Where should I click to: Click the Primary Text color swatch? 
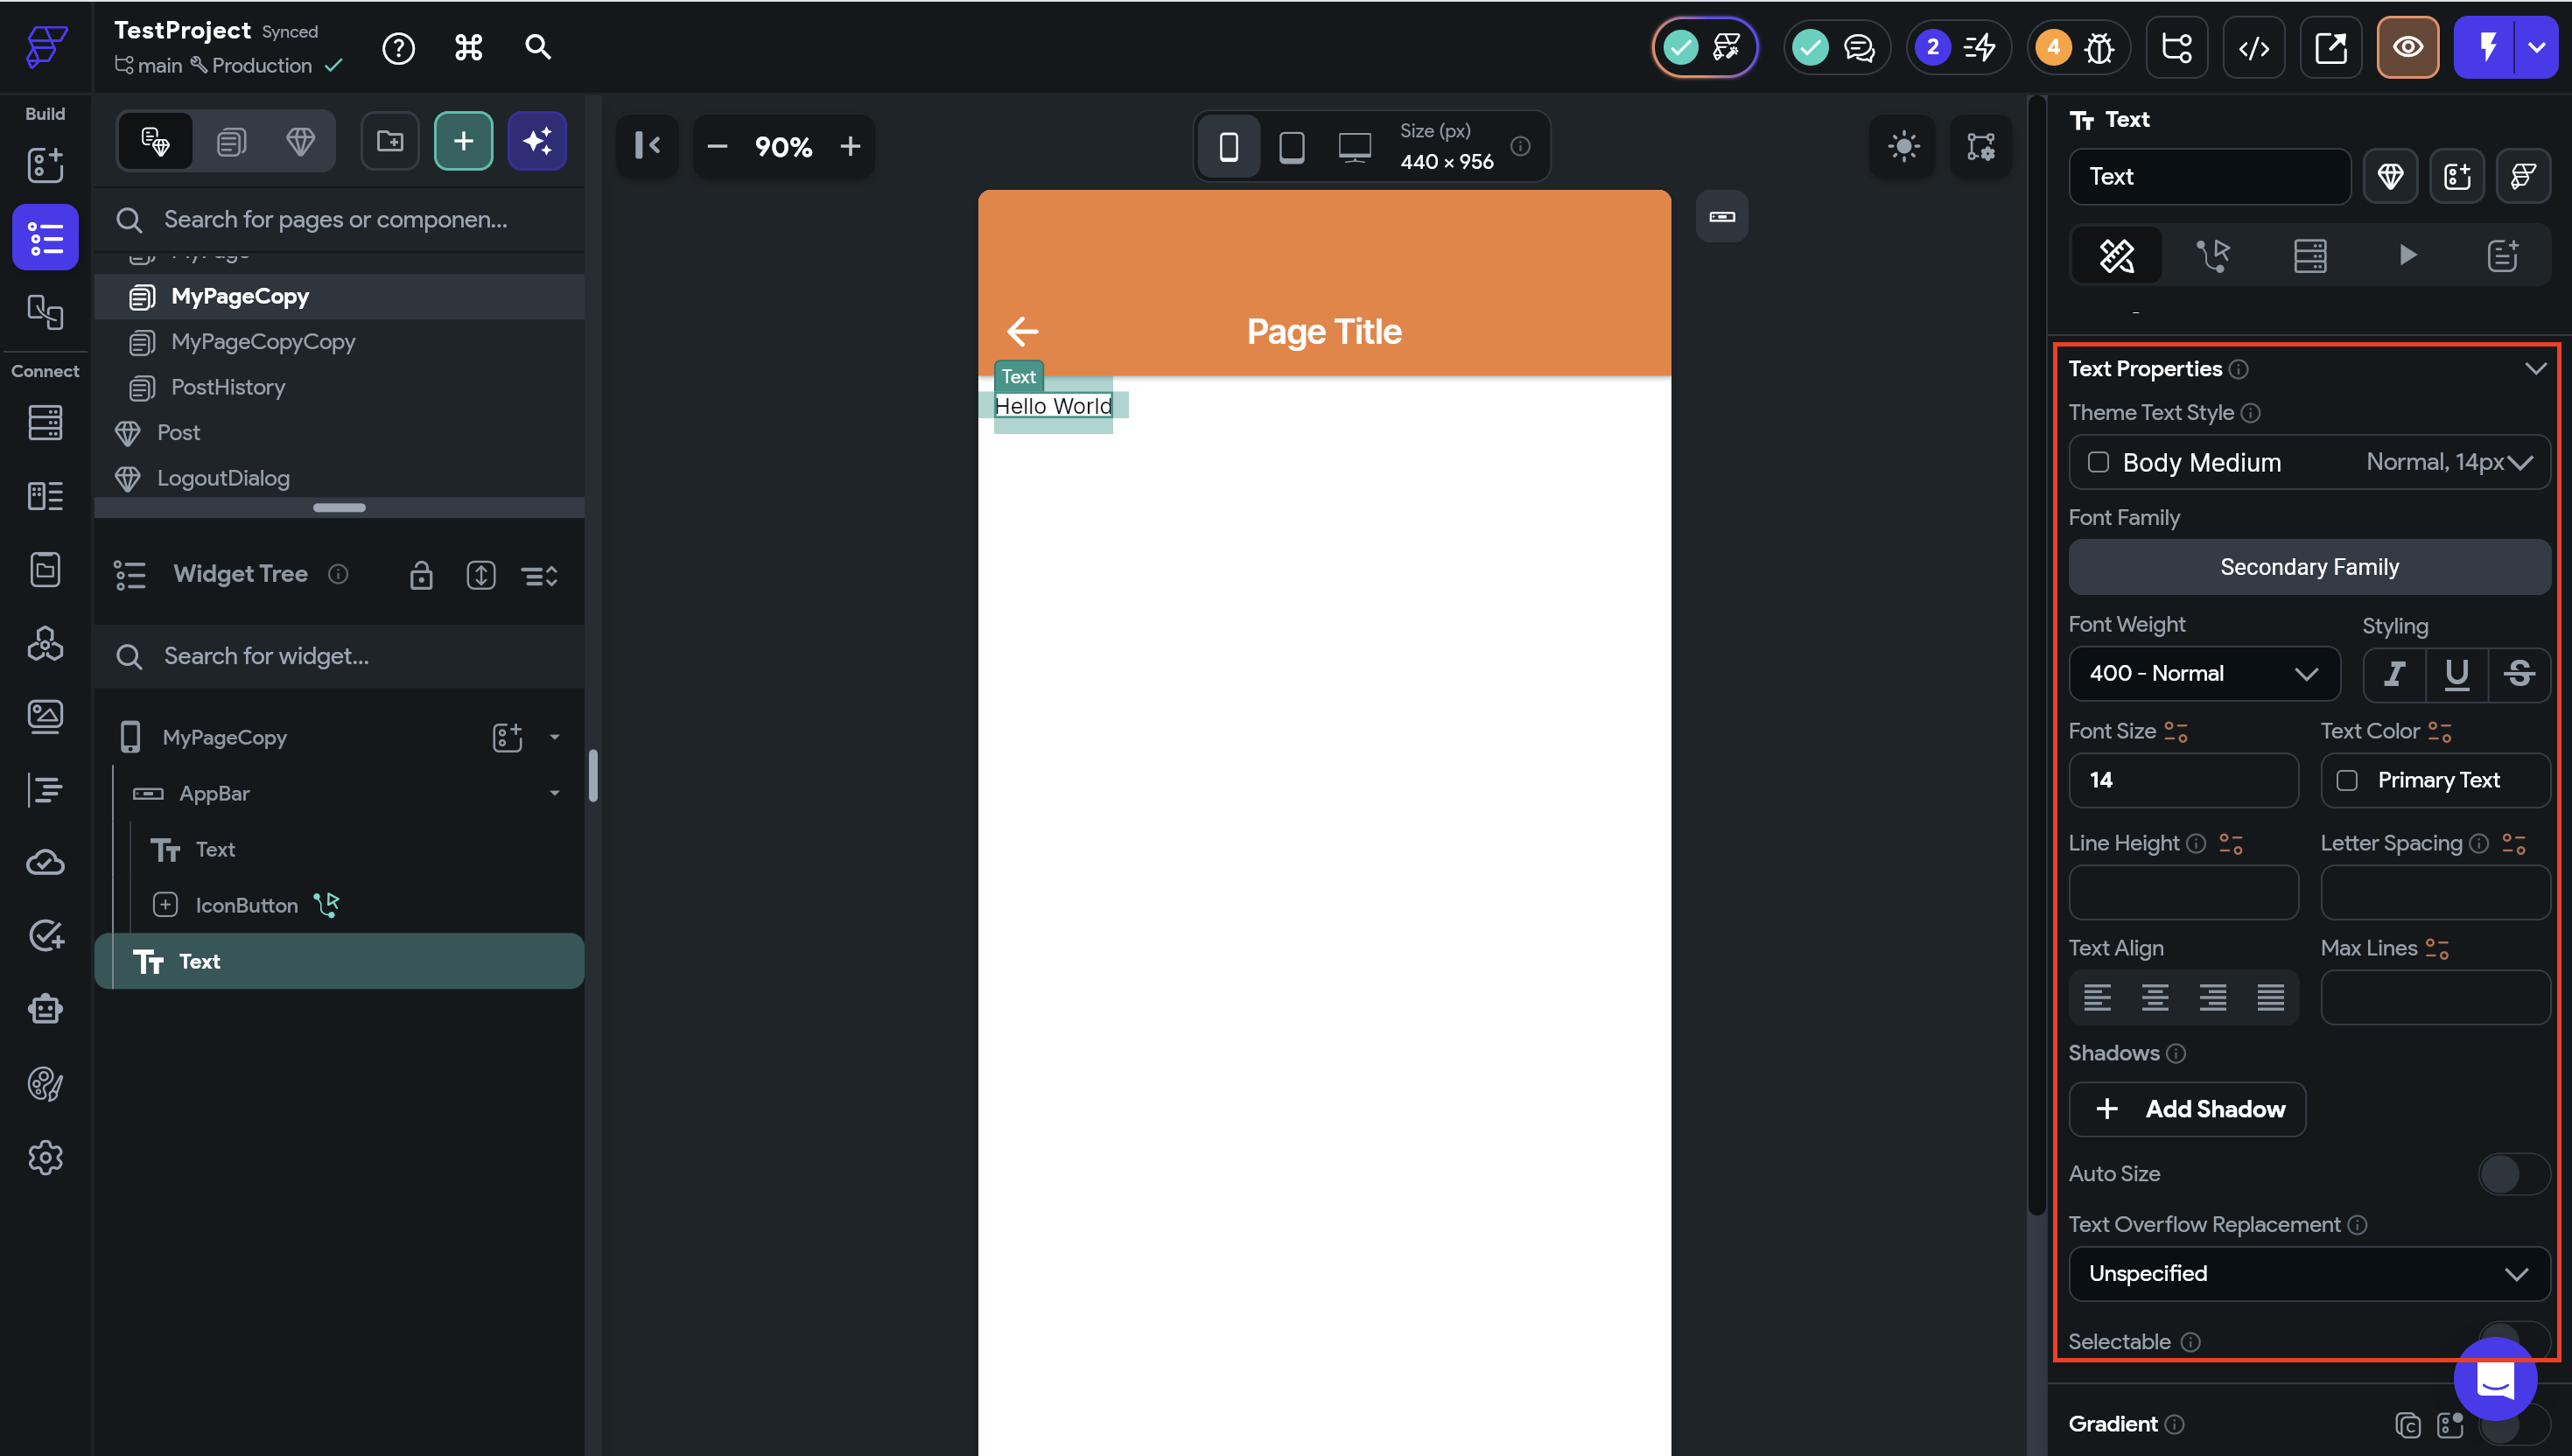tap(2347, 780)
